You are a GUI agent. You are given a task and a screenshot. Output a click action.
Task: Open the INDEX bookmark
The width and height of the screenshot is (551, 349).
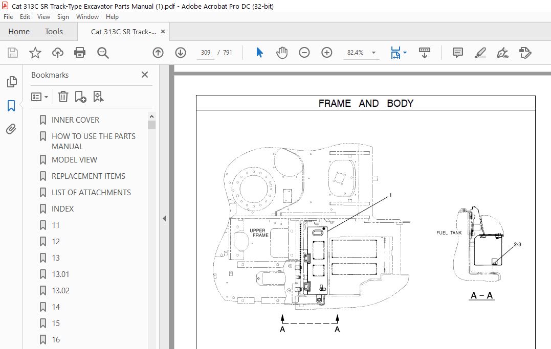62,209
